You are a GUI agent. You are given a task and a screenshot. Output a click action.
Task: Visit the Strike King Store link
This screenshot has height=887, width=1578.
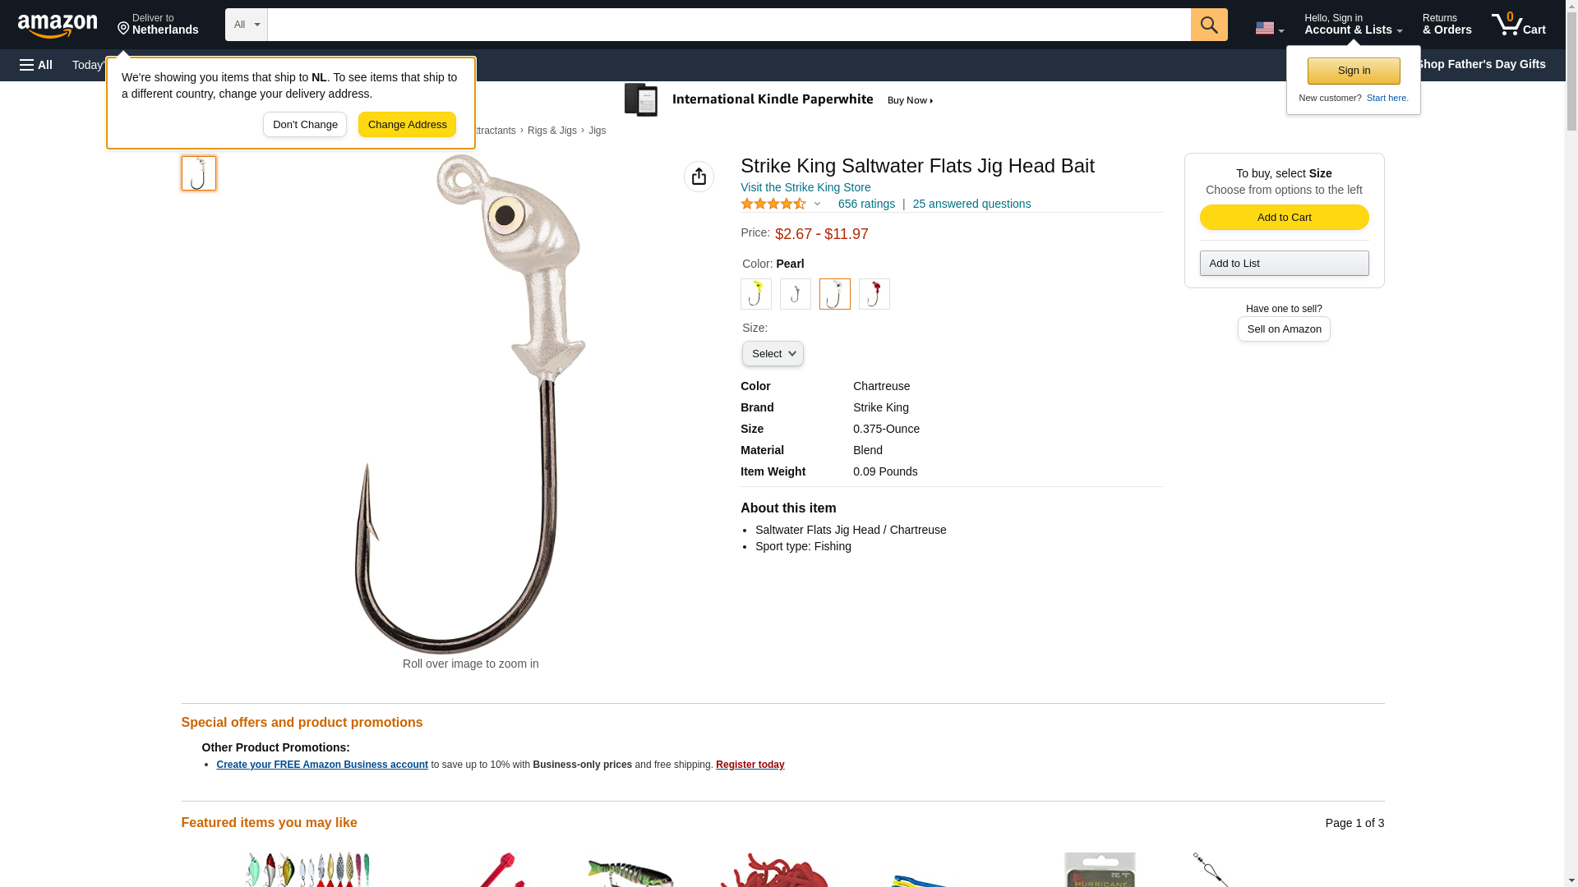coord(805,187)
